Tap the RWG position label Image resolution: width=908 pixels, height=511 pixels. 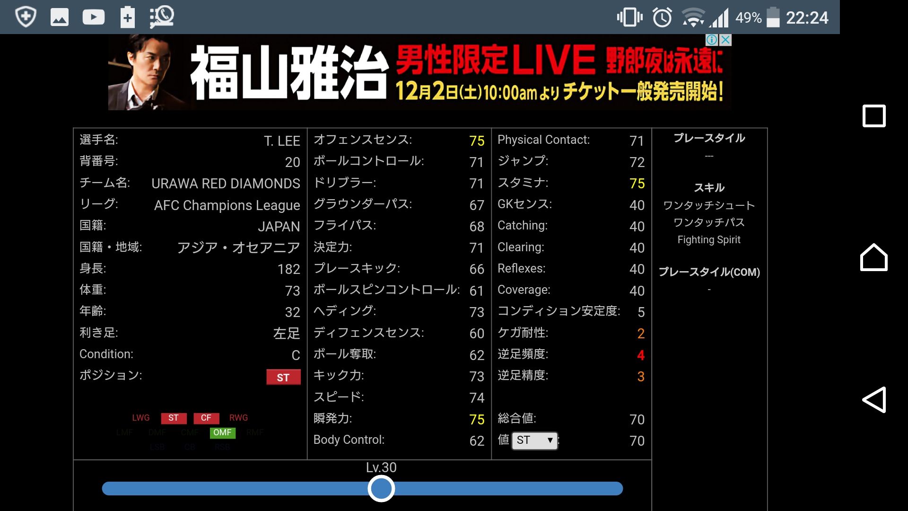pyautogui.click(x=238, y=418)
